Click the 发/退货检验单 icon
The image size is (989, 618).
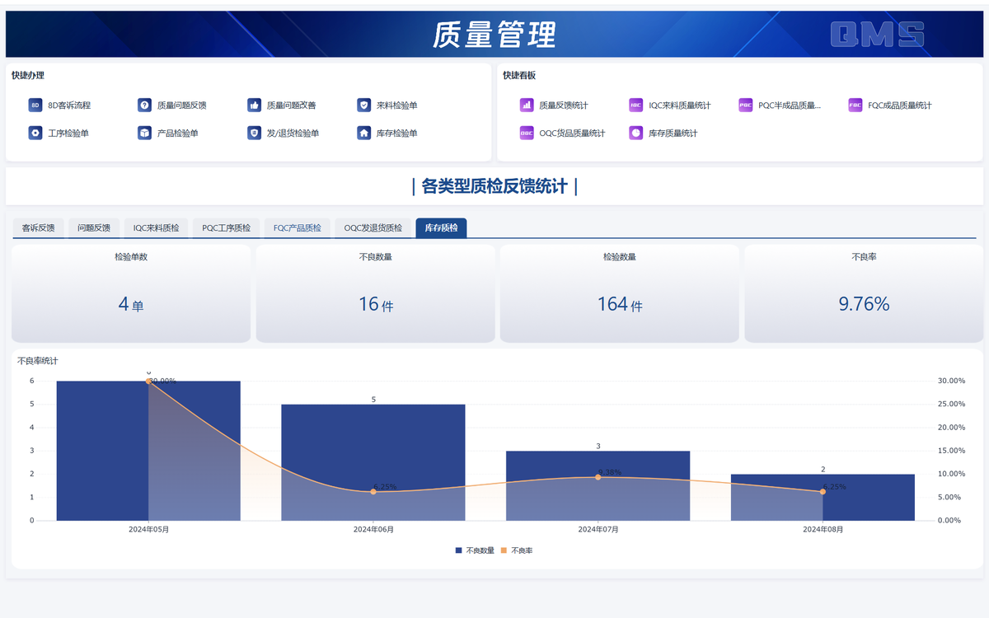pos(254,133)
